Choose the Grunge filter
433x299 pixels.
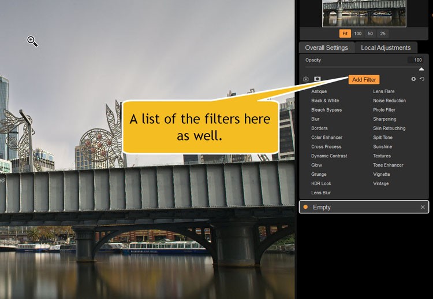319,174
